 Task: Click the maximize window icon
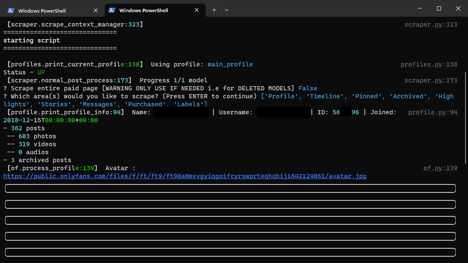click(x=439, y=8)
